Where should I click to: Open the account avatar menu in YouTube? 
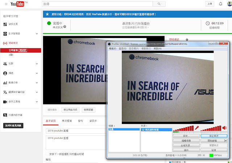[229, 4]
